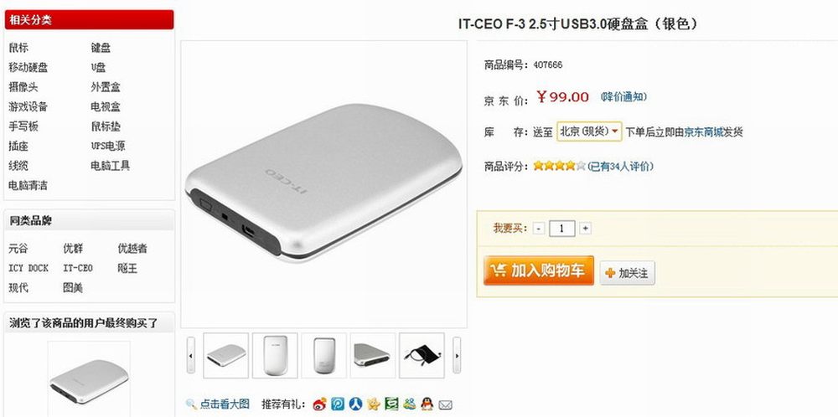Open the 北京(现货) delivery region dropdown
838x417 pixels.
(589, 131)
